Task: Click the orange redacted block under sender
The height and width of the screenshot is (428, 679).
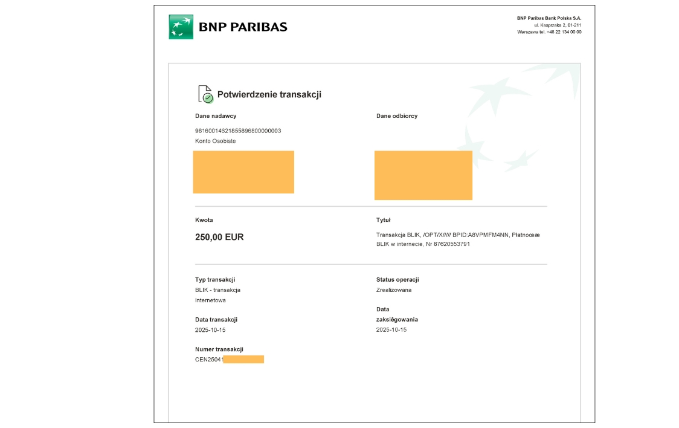Action: coord(243,172)
